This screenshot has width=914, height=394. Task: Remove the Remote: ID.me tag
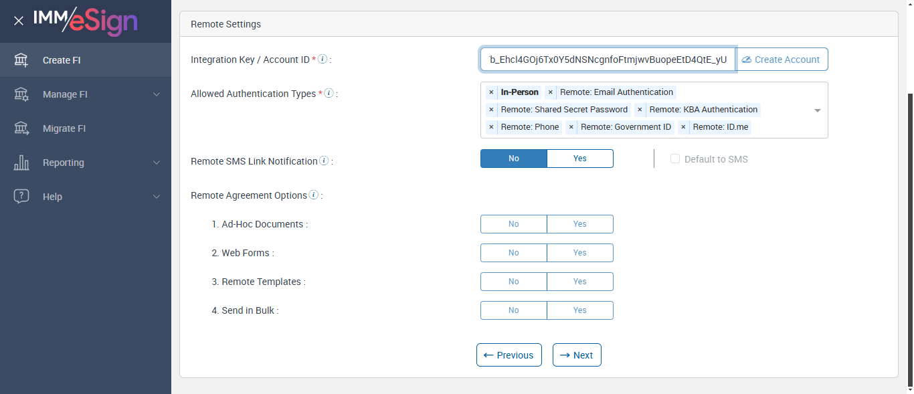pos(683,127)
